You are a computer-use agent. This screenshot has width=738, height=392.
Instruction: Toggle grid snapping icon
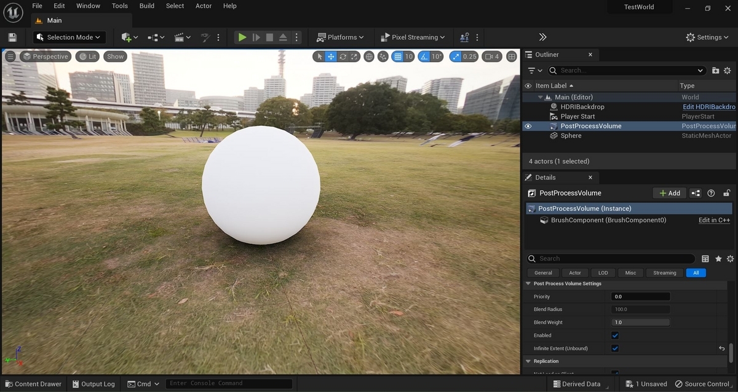pyautogui.click(x=397, y=57)
